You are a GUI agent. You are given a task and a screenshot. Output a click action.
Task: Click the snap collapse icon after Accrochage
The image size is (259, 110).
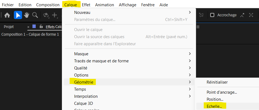click(x=242, y=15)
